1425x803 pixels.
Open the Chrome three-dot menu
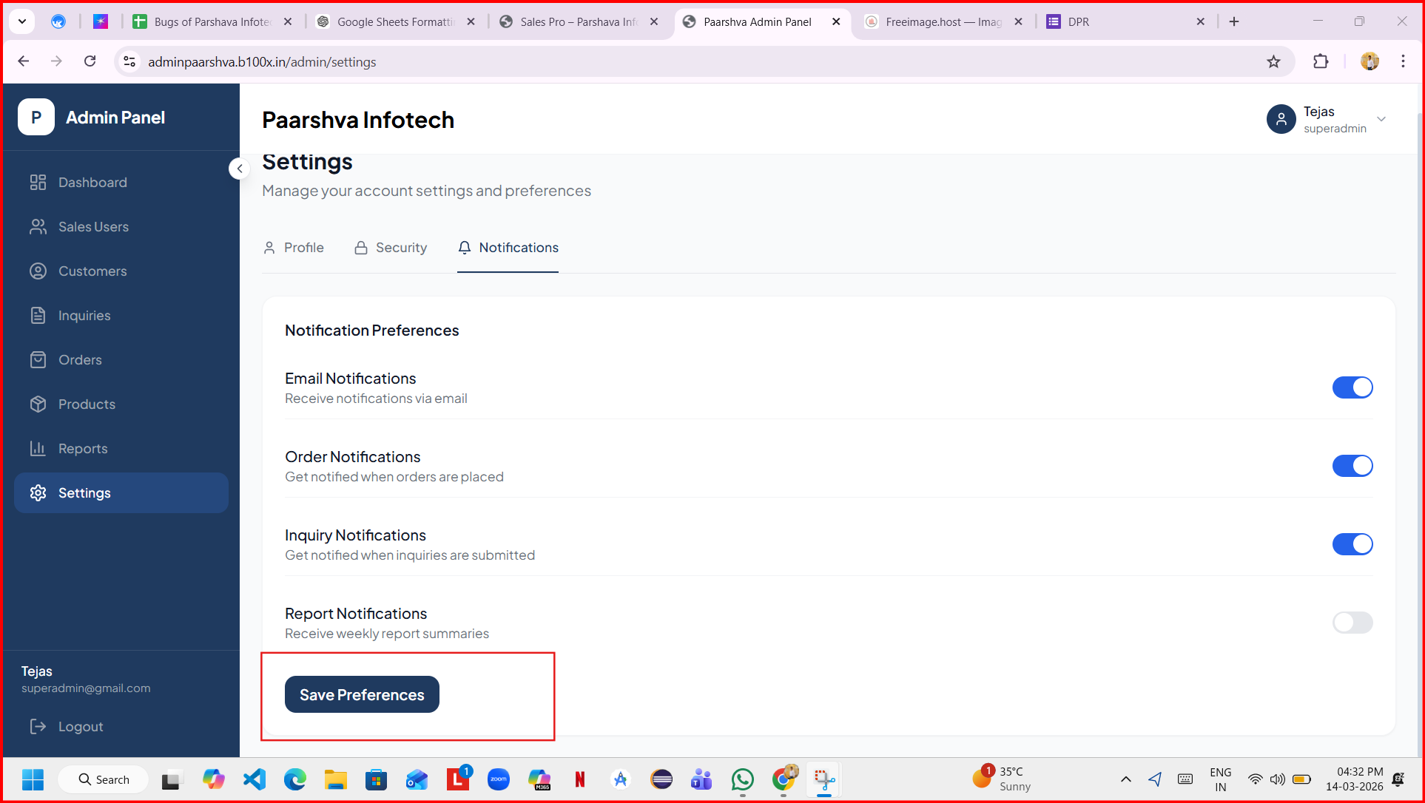coord(1403,62)
